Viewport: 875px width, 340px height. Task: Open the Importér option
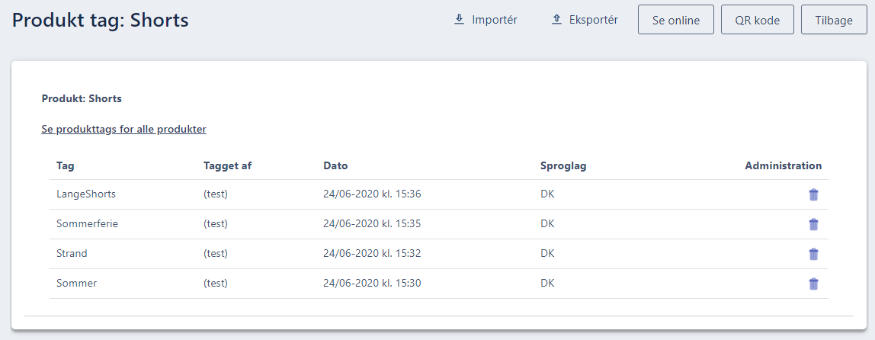(x=486, y=20)
